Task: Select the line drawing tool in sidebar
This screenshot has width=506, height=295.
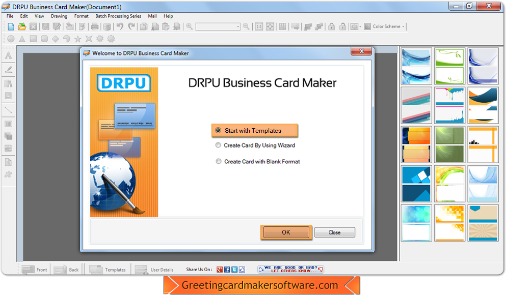Action: coord(8,110)
